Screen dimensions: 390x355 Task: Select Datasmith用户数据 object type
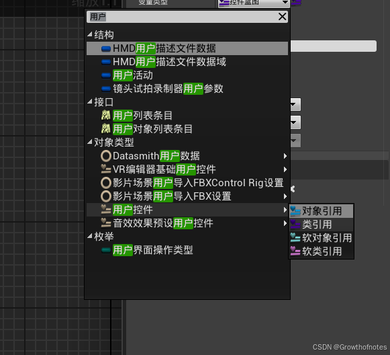click(x=187, y=156)
